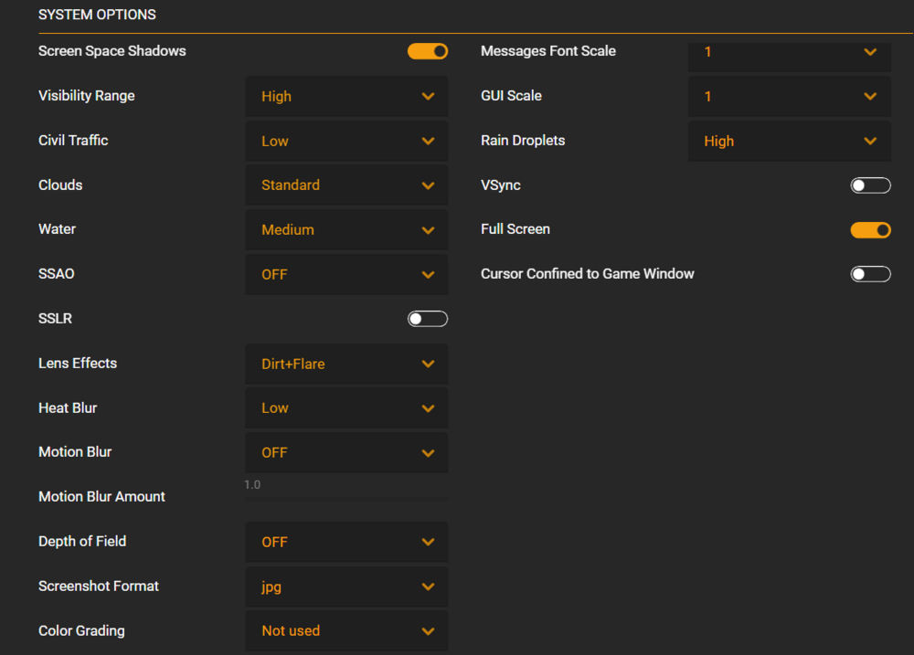914x655 pixels.
Task: Change Water quality dropdown
Action: pyautogui.click(x=346, y=230)
